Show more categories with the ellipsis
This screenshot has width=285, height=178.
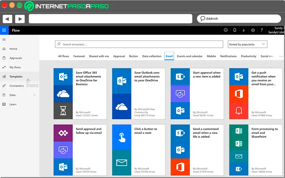click(281, 56)
